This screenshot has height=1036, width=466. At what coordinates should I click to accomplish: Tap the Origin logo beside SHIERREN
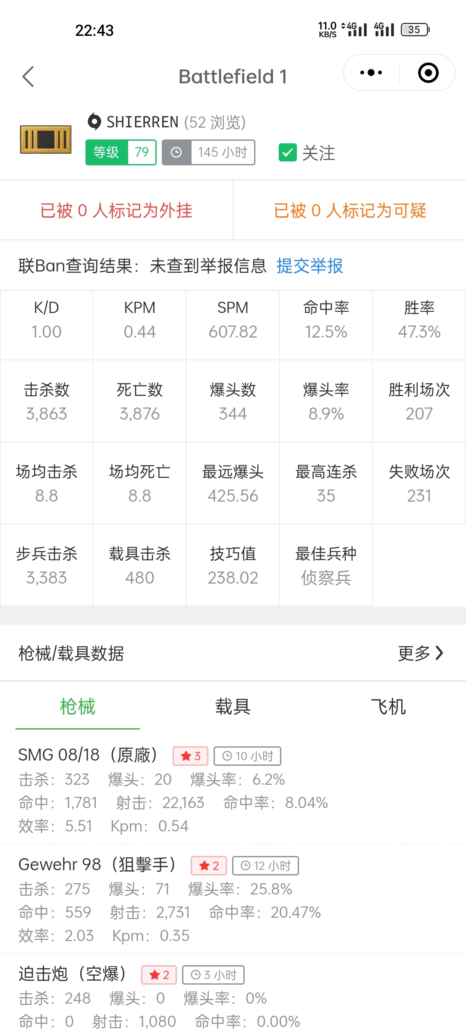pyautogui.click(x=94, y=122)
